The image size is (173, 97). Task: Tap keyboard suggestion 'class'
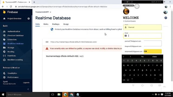154,57
